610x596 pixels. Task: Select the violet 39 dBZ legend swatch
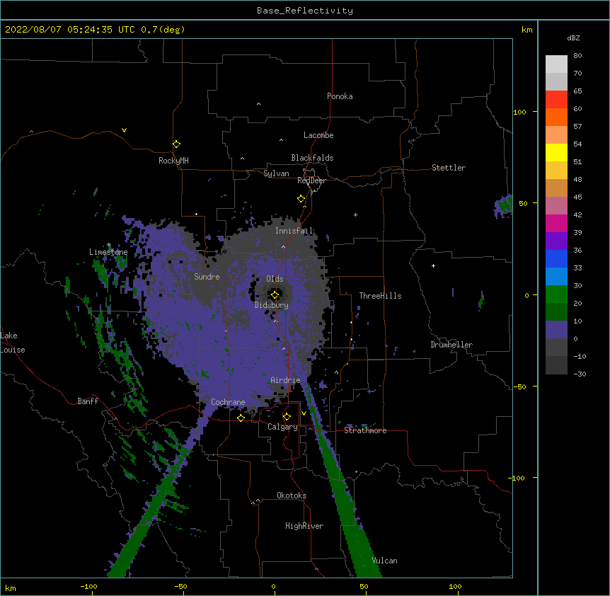click(x=556, y=241)
